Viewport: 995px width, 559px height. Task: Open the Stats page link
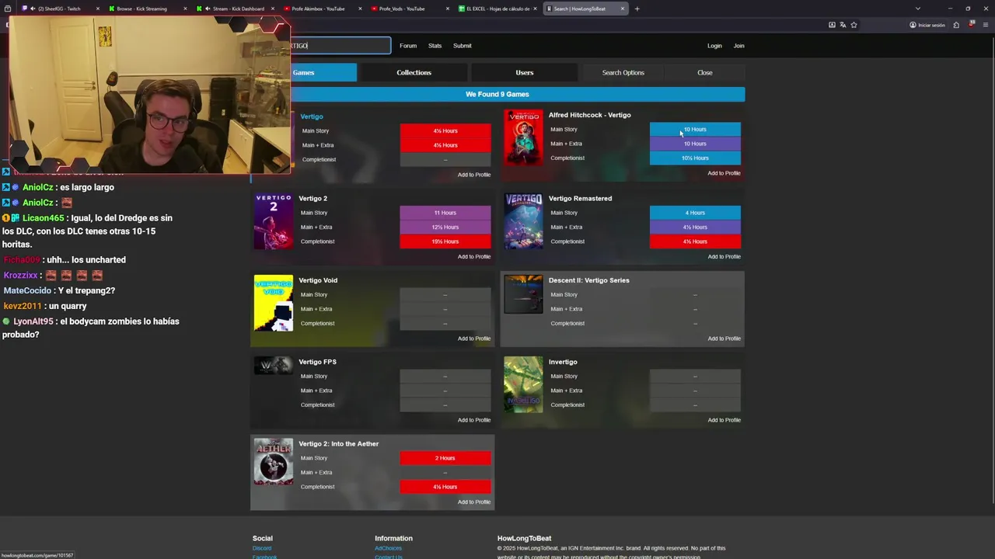(435, 46)
